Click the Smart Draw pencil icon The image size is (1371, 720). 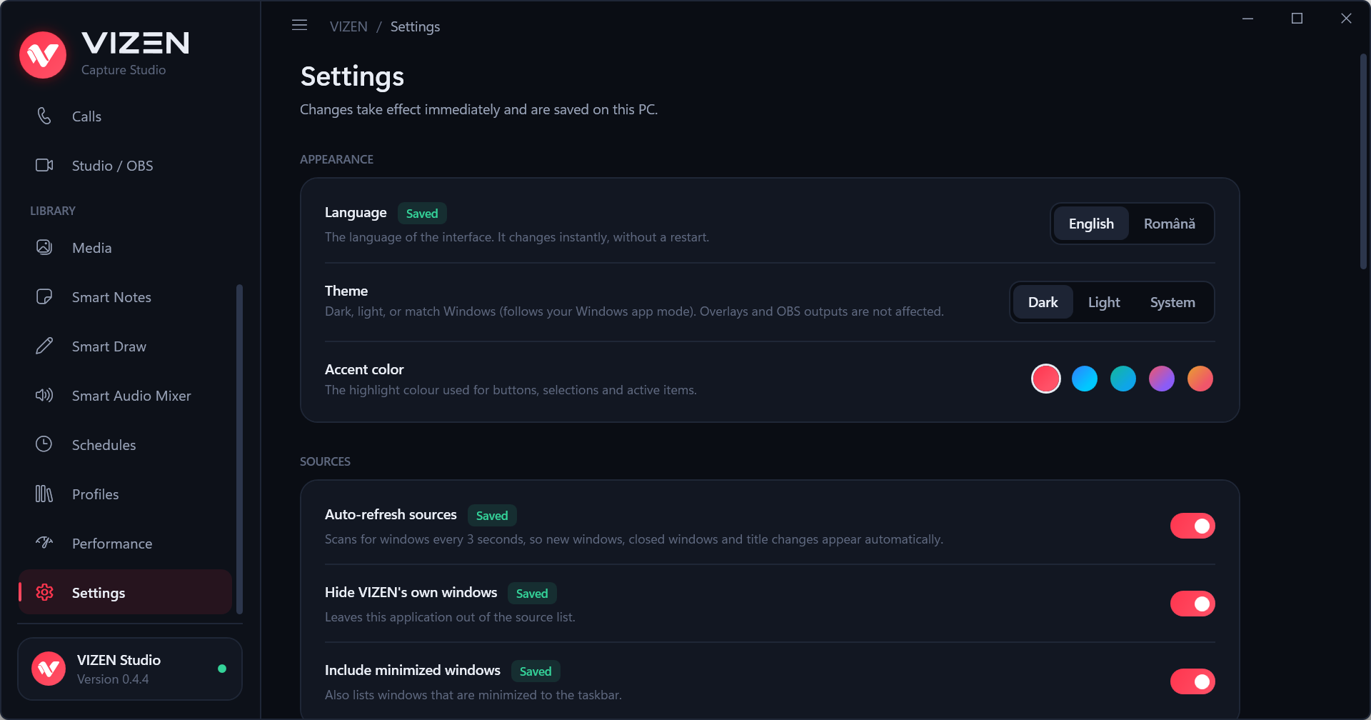(44, 346)
